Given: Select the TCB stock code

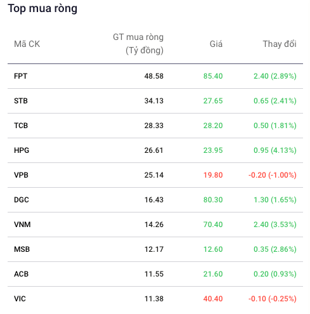Looking at the screenshot, I should 21,126.
